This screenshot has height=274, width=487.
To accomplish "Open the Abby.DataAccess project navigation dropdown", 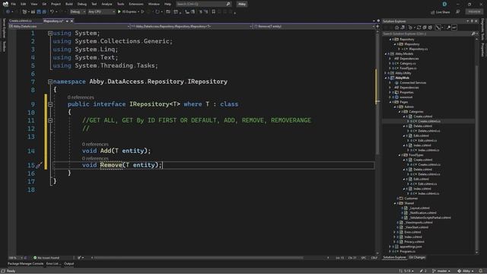I will click(69, 27).
